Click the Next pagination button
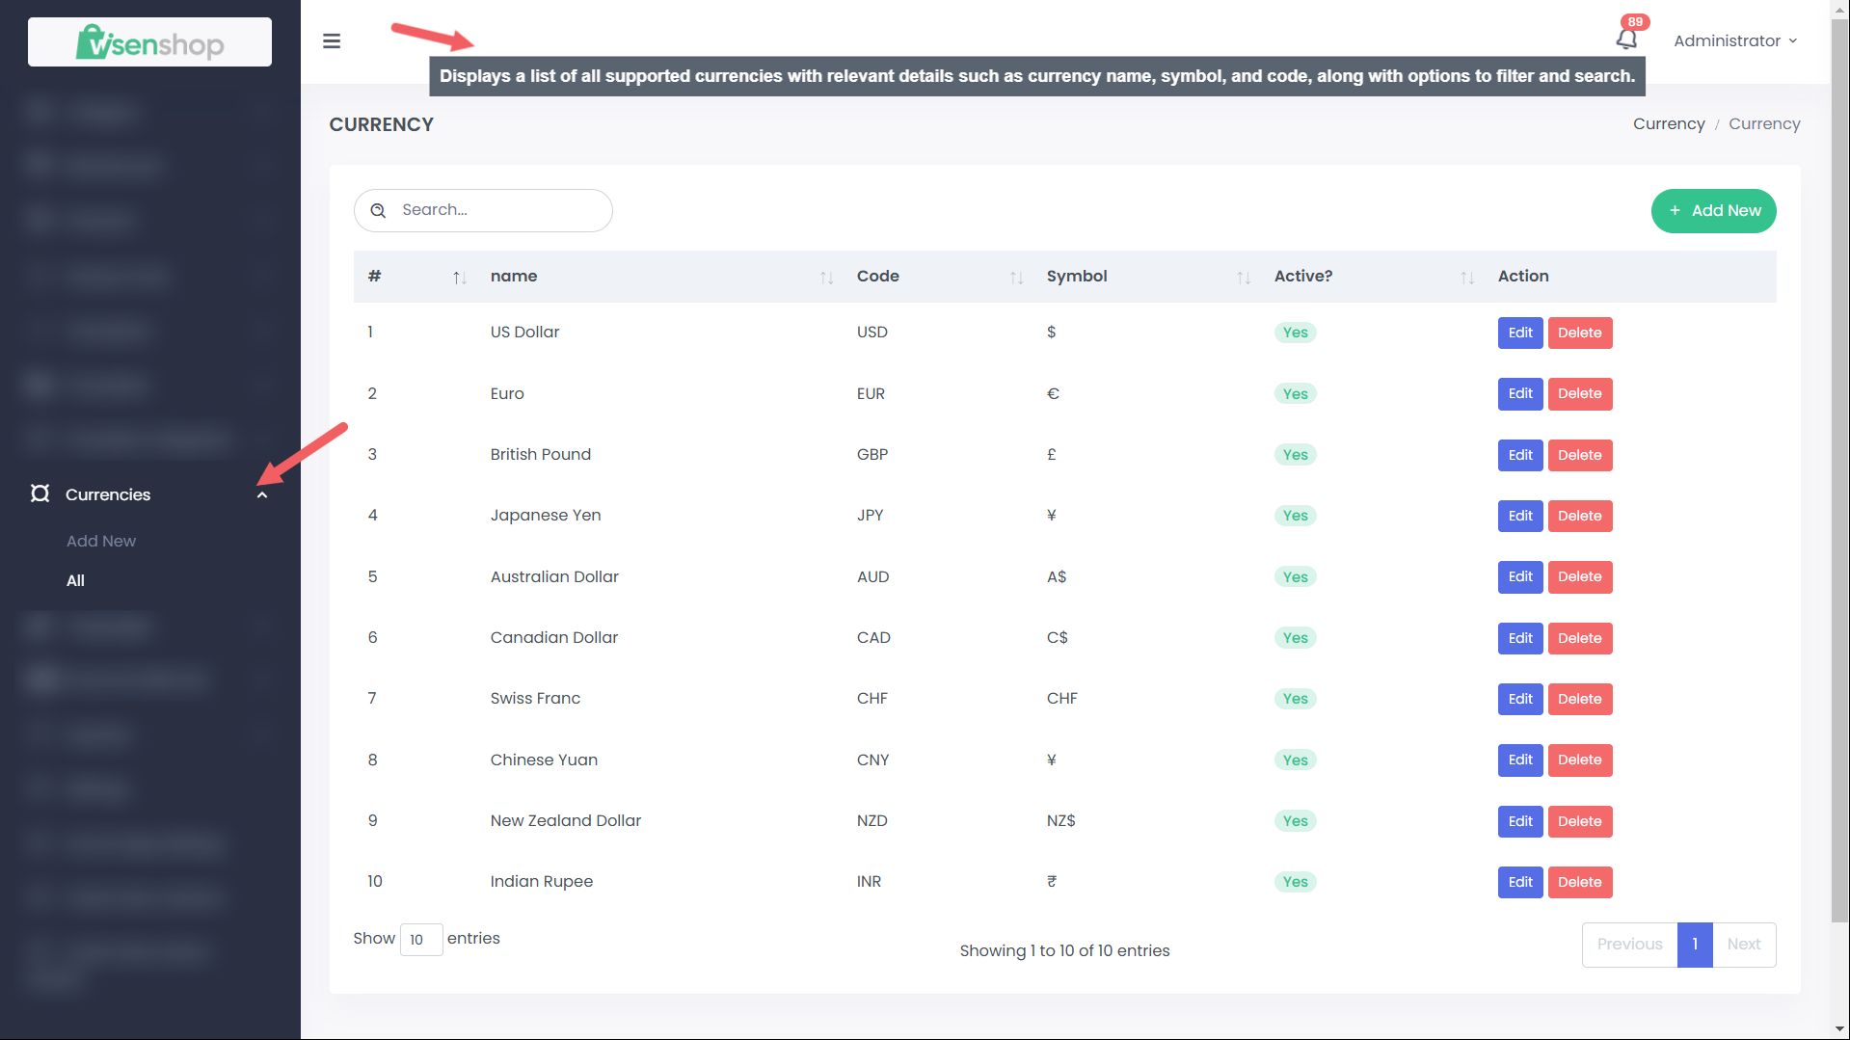This screenshot has width=1850, height=1040. pos(1743,945)
